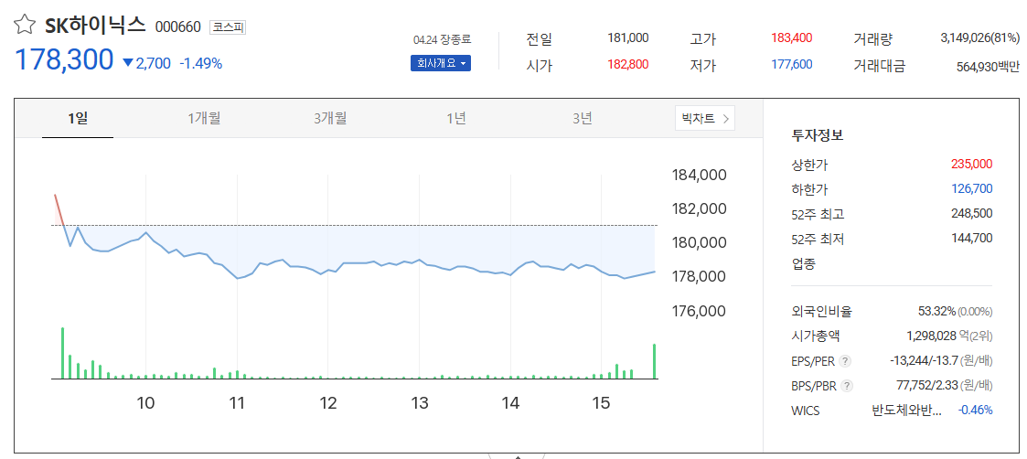Screen dimensions: 1027x459
Task: Click the 전일 price 181,000
Action: pos(628,38)
